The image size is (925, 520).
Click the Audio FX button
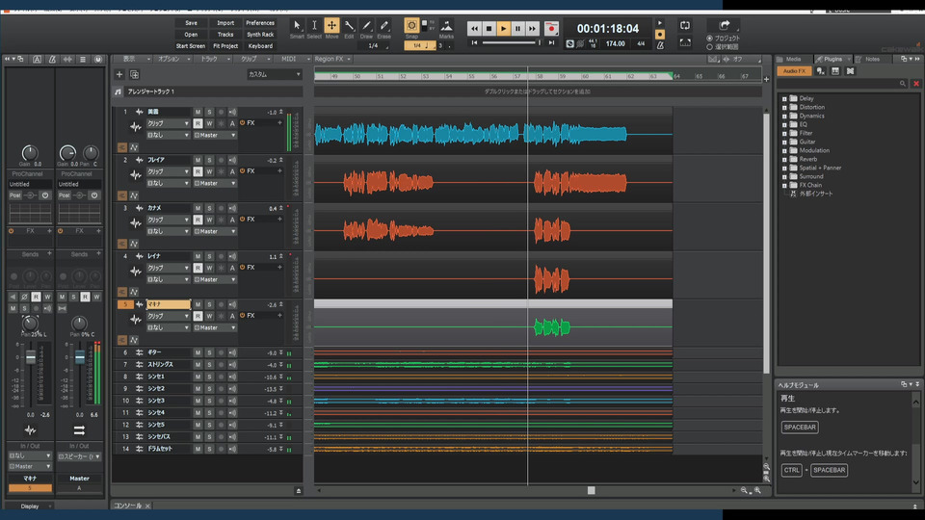[795, 70]
